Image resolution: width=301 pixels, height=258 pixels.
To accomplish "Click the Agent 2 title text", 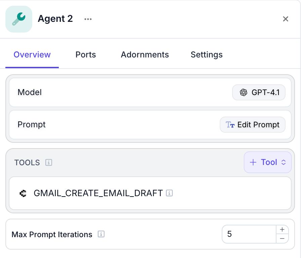I will tap(55, 19).
